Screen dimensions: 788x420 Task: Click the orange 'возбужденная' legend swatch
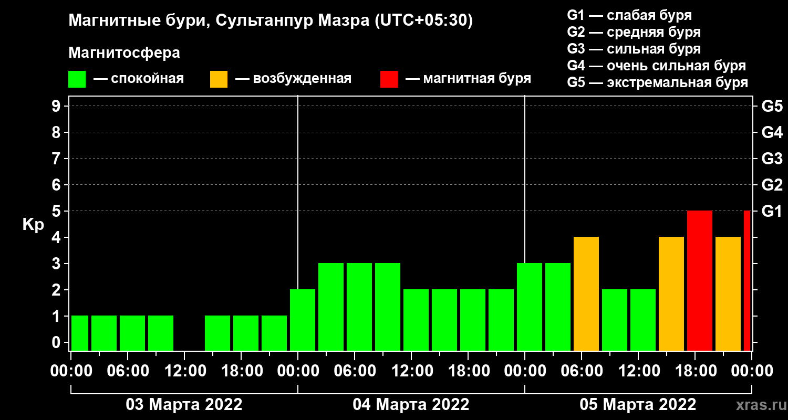click(x=219, y=79)
